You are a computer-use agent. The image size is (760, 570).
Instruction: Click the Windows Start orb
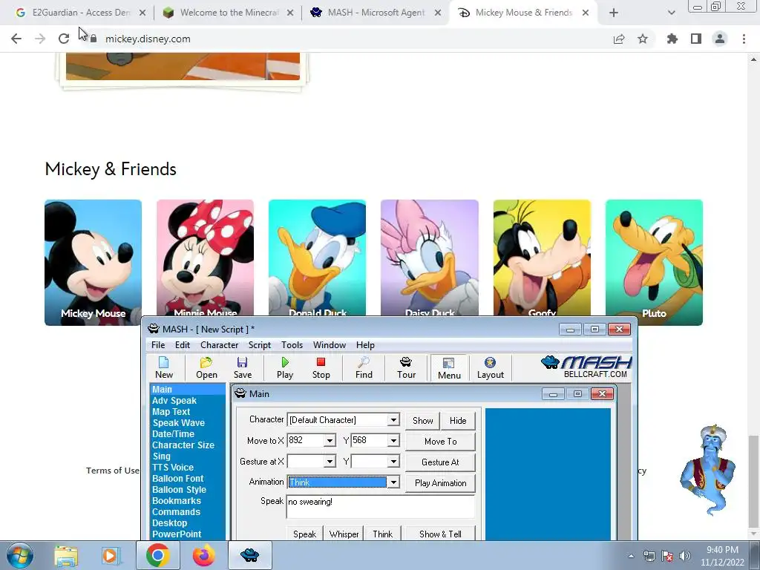coord(20,555)
